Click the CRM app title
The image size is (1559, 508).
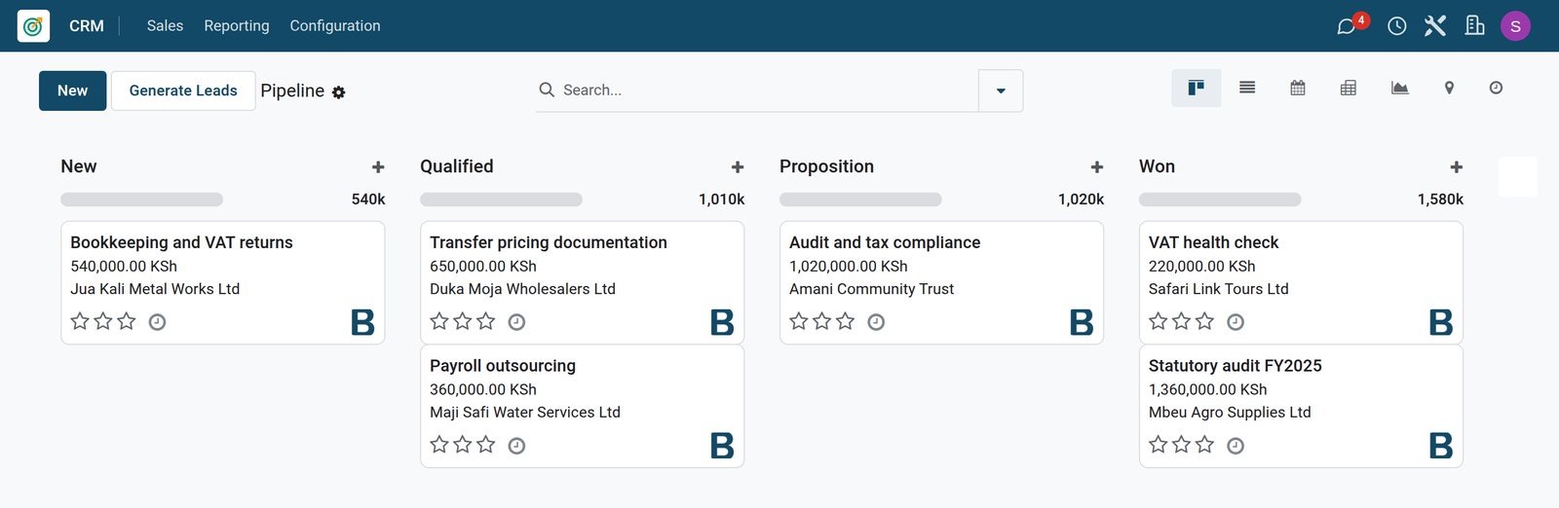(x=87, y=26)
